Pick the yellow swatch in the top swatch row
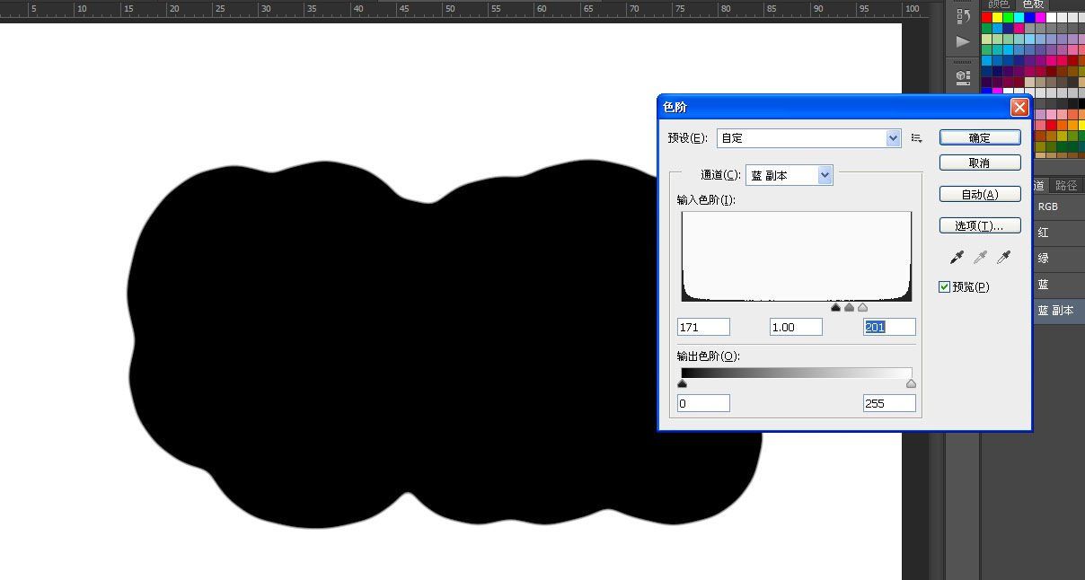1085x580 pixels. [998, 17]
